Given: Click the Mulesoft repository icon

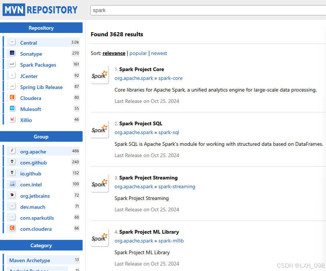Looking at the screenshot, I should click(12, 108).
